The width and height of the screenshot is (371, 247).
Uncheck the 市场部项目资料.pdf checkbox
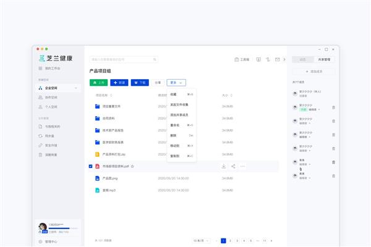click(91, 166)
